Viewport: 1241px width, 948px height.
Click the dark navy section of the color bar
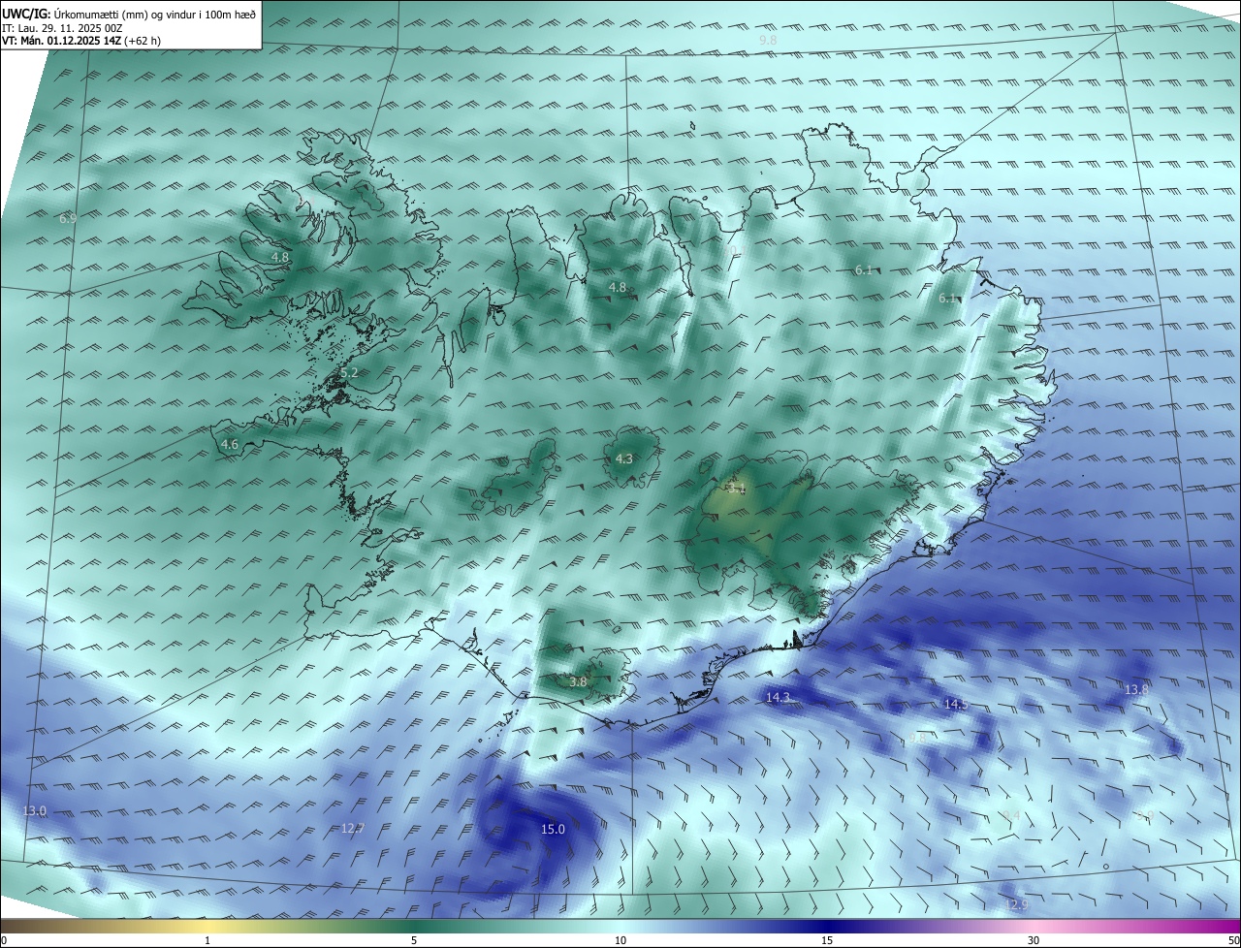827,926
